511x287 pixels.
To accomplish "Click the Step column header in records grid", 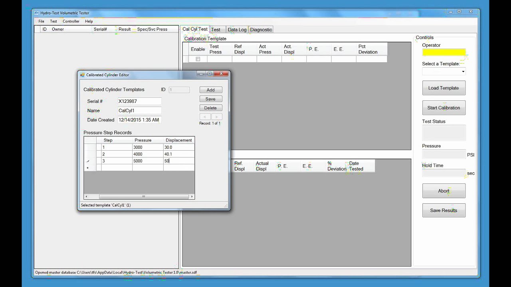I will (x=114, y=140).
